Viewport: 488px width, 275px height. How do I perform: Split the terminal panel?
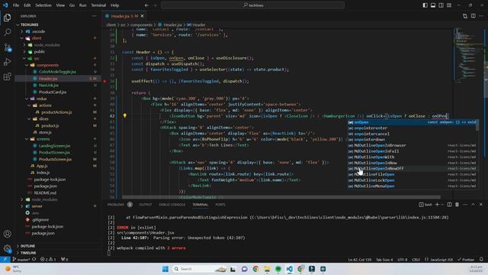click(x=449, y=205)
